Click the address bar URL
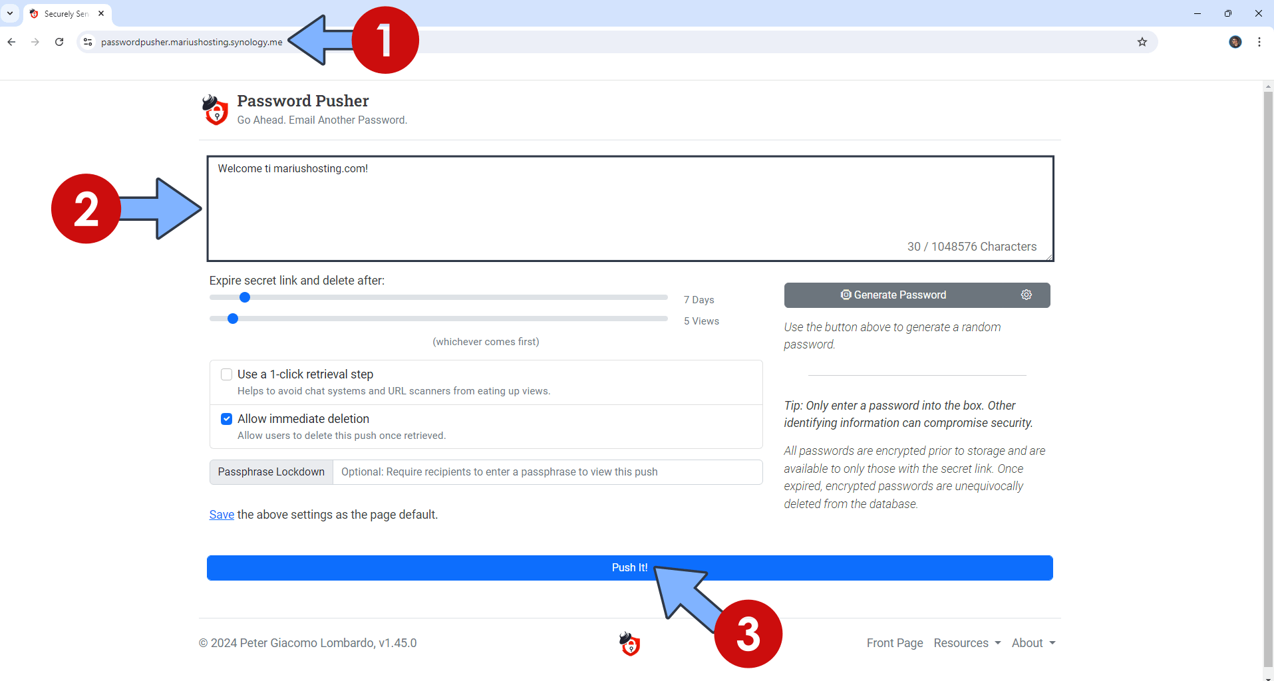The width and height of the screenshot is (1274, 681). [192, 42]
